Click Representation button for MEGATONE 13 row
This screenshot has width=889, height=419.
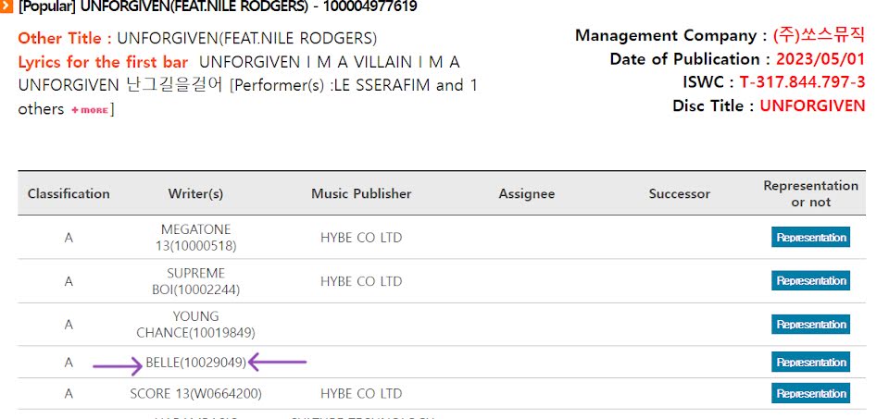click(810, 237)
